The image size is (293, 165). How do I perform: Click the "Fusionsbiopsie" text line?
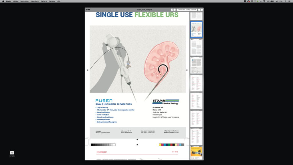tap(157, 115)
